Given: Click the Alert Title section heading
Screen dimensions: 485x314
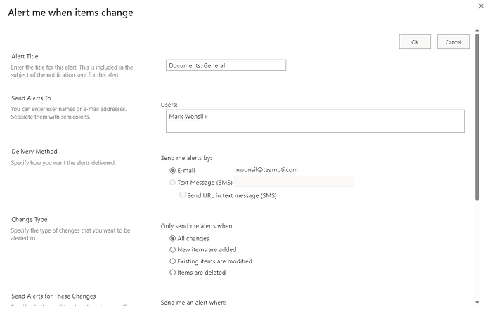Looking at the screenshot, I should click(x=25, y=56).
